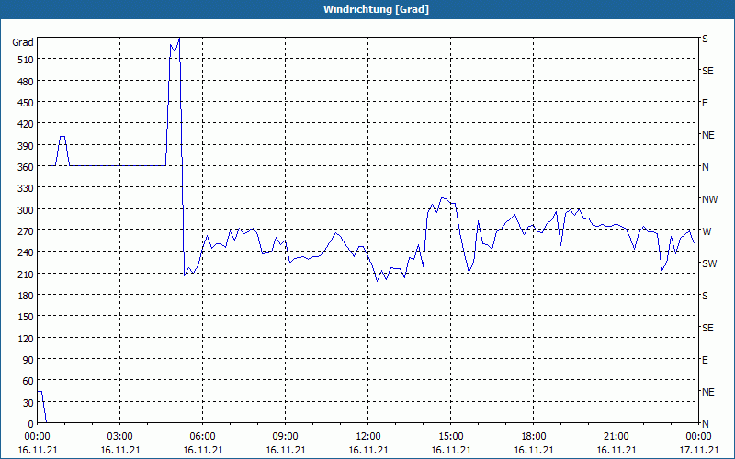The height and width of the screenshot is (459, 735).
Task: Select the 480 value on the degree axis
Action: pos(26,81)
